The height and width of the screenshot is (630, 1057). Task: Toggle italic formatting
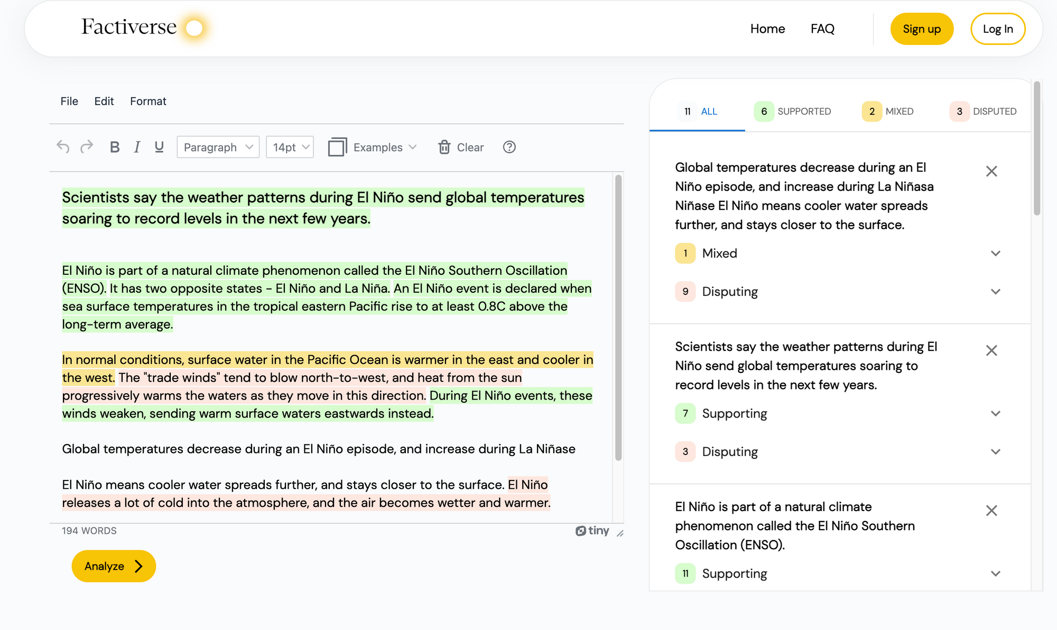pos(137,147)
